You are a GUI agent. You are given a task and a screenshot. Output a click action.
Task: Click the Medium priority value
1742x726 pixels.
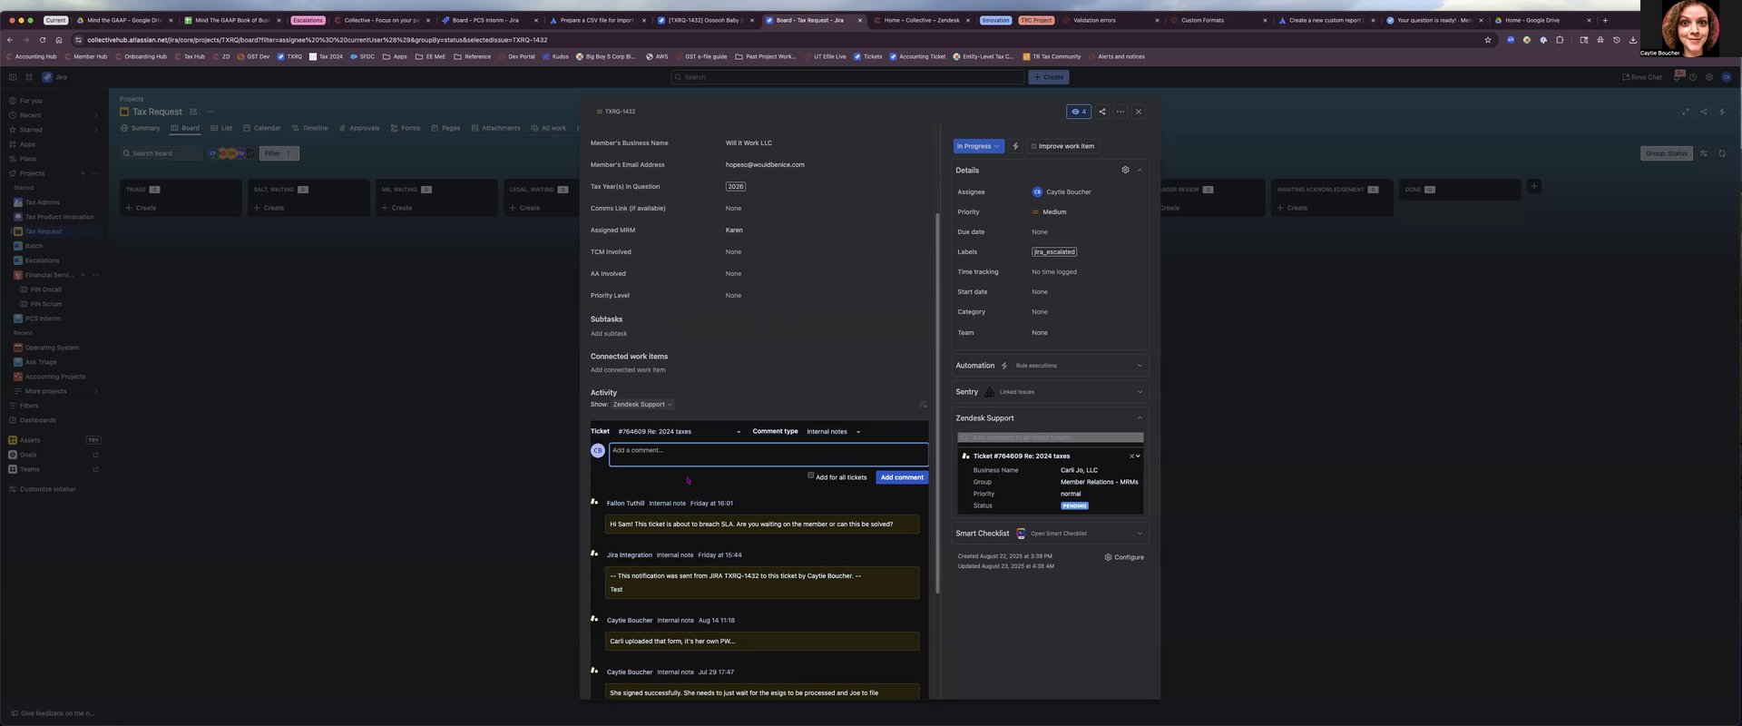(x=1049, y=212)
